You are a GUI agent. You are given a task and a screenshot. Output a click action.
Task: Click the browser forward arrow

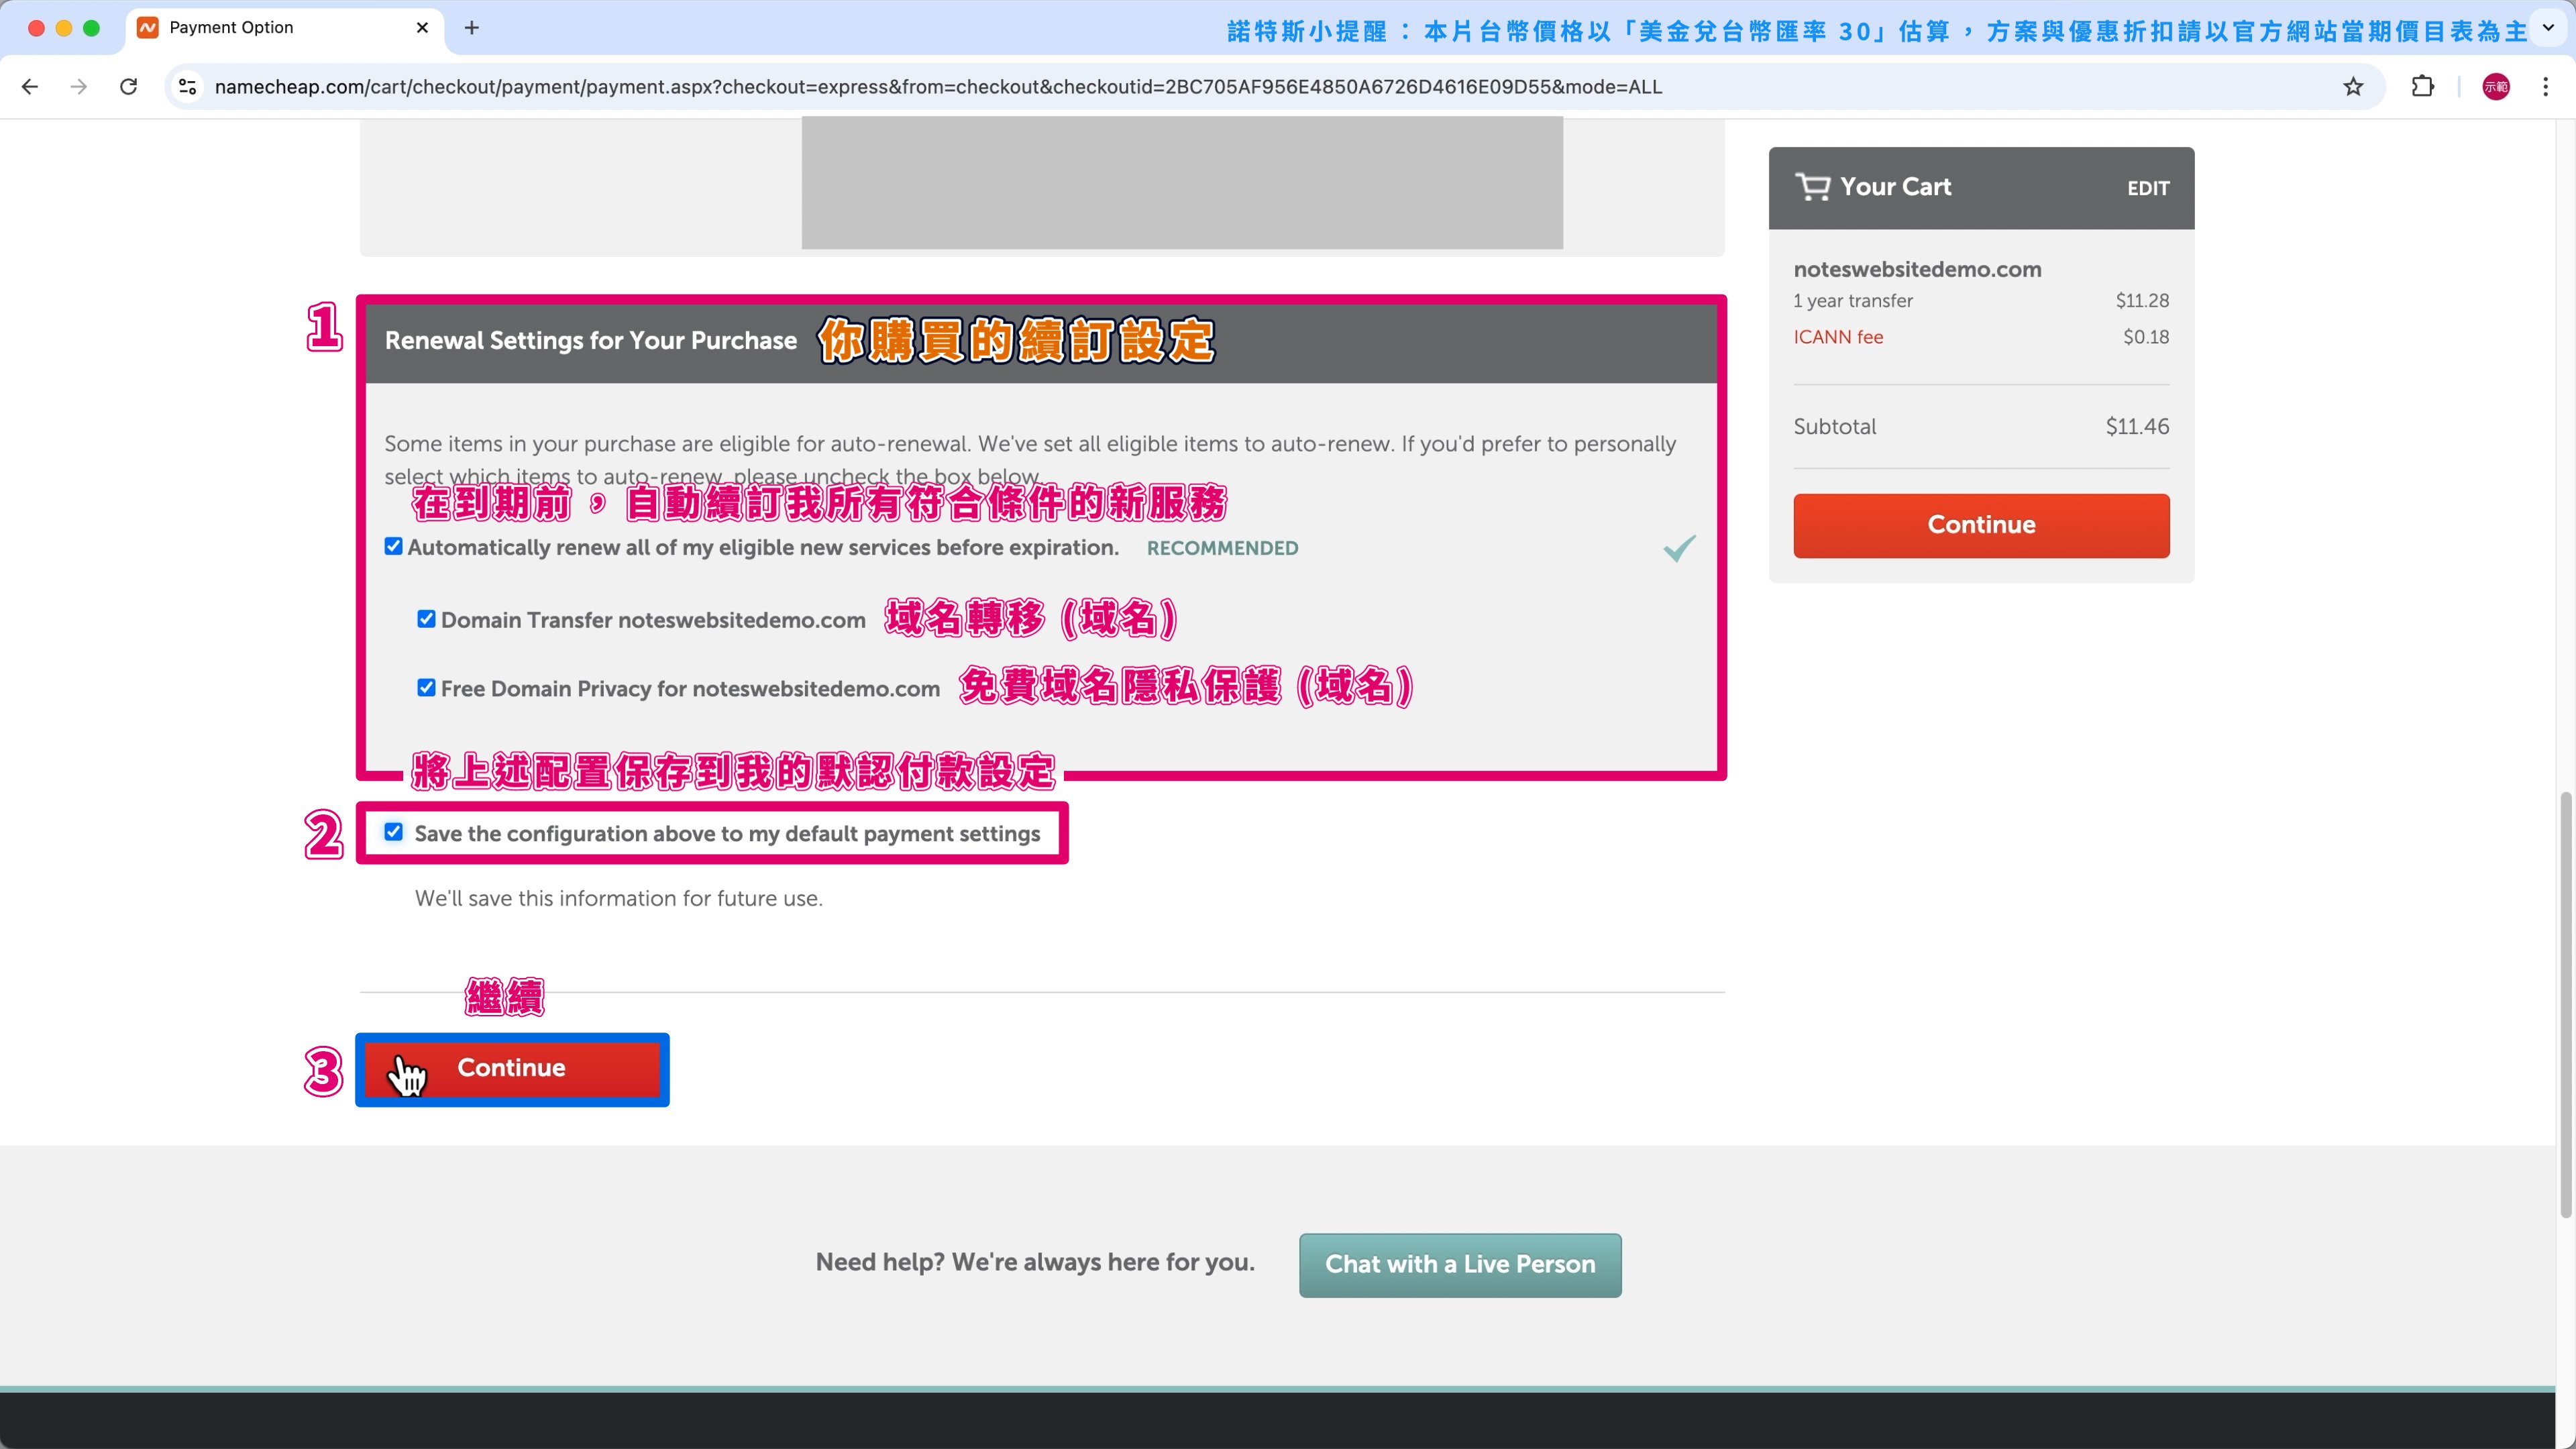(79, 87)
